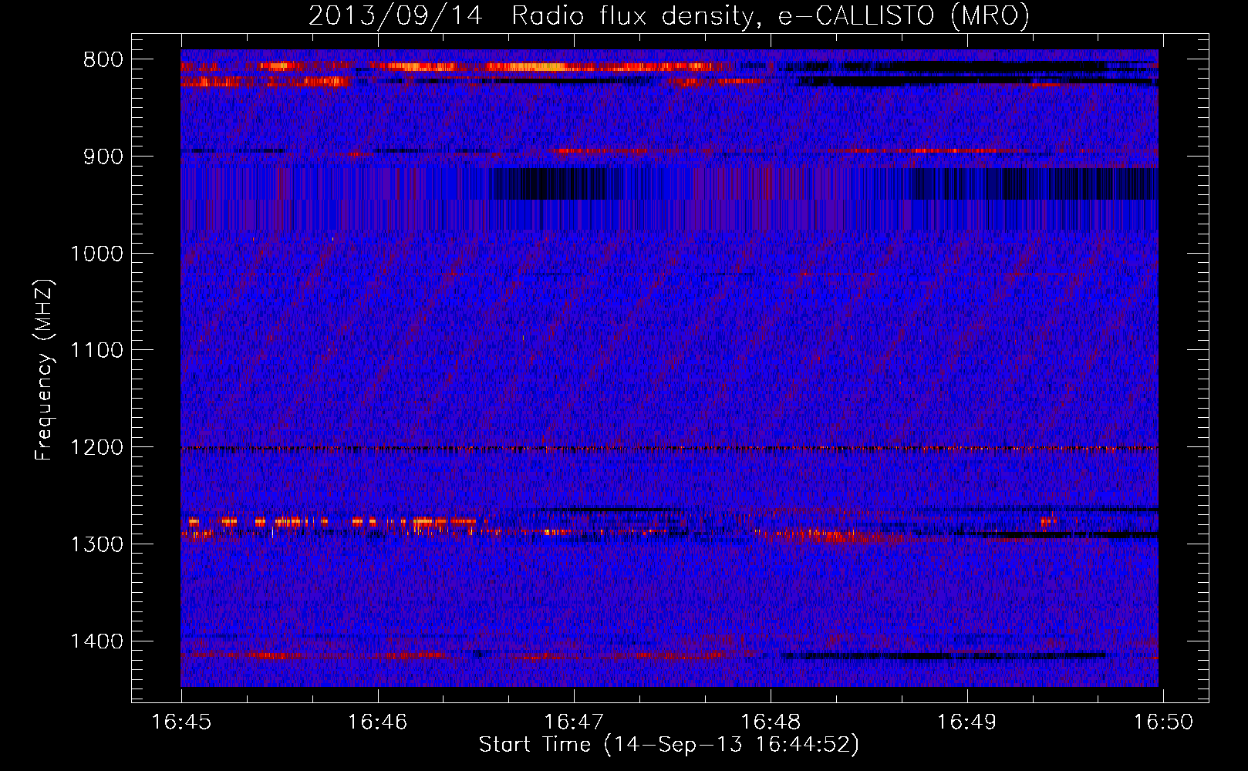Click the 1000 frequency tick label
Screen dimensions: 1248x771
pos(96,254)
